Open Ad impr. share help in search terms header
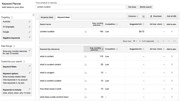The height and width of the screenshot is (101, 180). [164, 24]
